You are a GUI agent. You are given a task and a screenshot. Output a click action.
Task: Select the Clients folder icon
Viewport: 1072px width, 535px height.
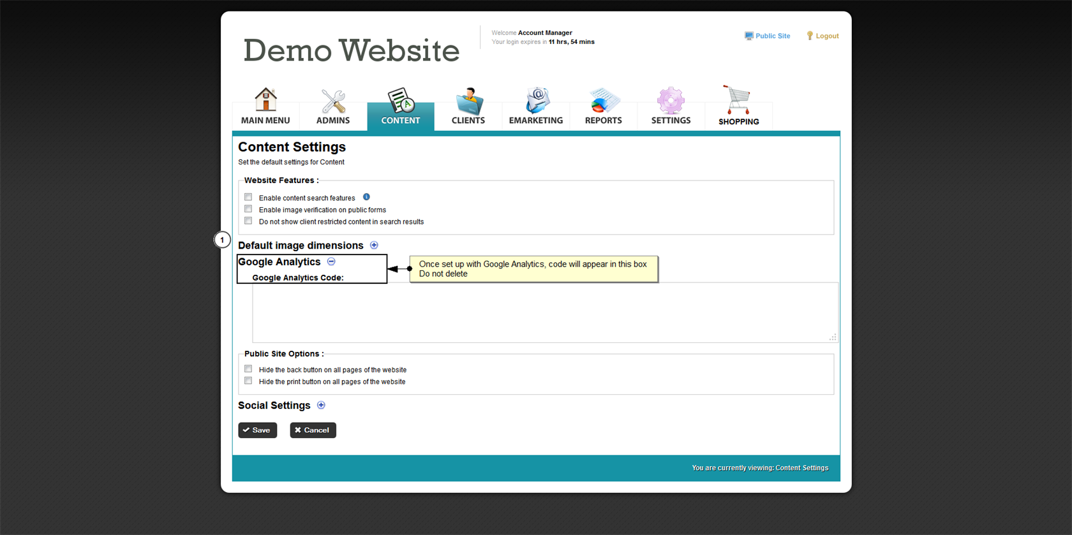(x=468, y=101)
